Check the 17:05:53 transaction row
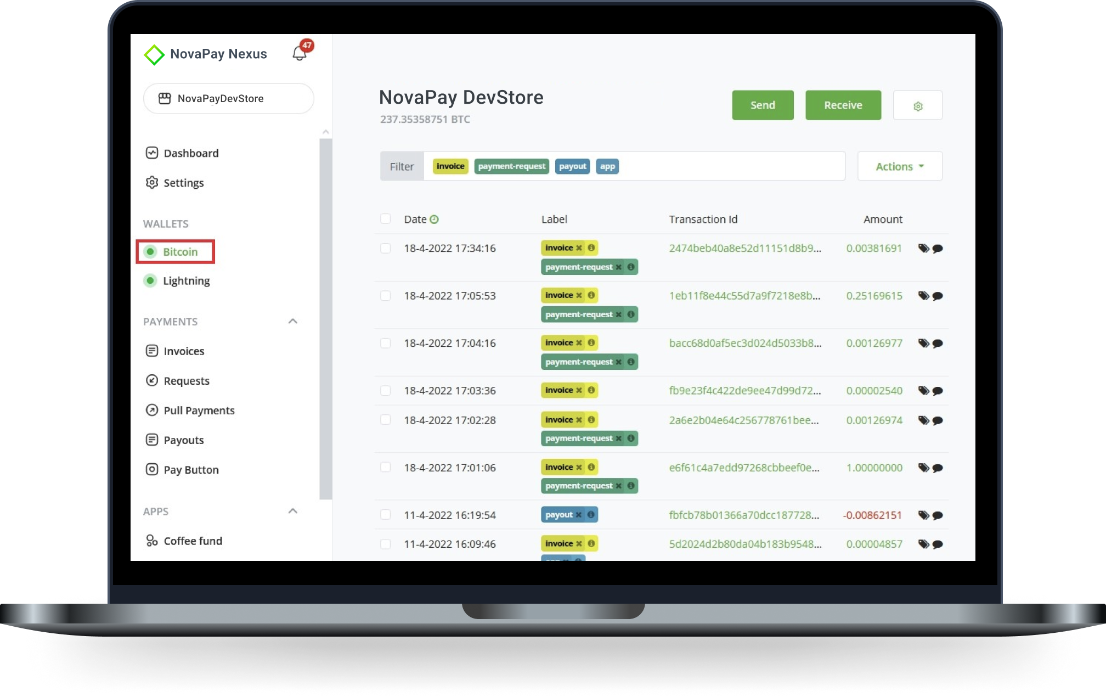 click(386, 296)
